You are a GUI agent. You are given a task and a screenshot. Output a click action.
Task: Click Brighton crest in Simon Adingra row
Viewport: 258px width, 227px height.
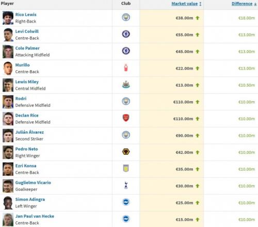click(126, 202)
